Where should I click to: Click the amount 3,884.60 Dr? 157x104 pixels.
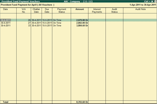click(82, 25)
